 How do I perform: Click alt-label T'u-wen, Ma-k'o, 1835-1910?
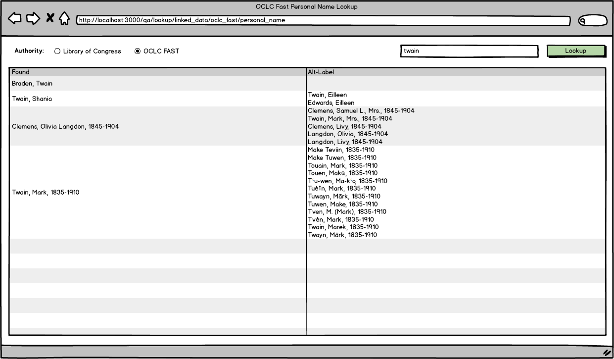(x=347, y=181)
